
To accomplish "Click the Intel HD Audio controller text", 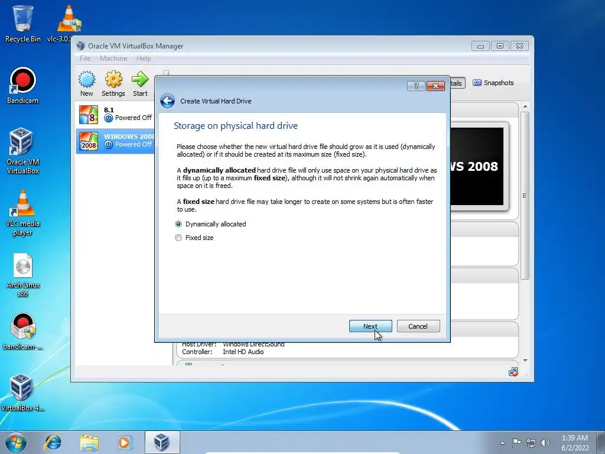I will [243, 352].
